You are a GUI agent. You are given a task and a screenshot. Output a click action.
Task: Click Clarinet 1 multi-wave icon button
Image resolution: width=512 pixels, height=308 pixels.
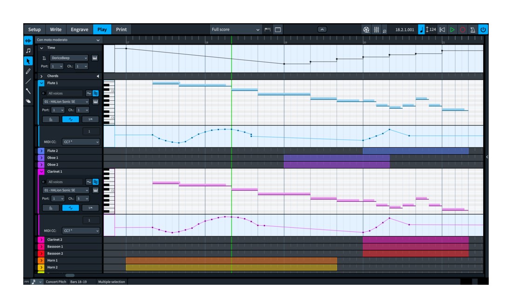[96, 182]
